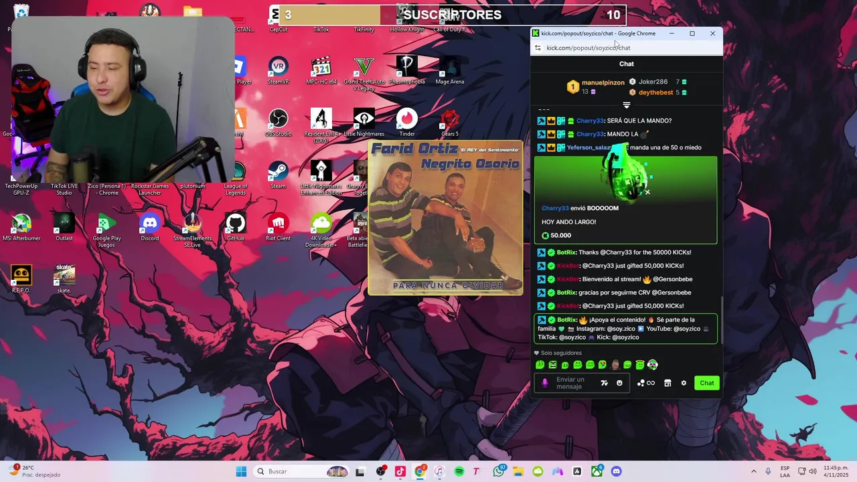This screenshot has height=482, width=857.
Task: Open the Discord desktop shortcut
Action: point(150,228)
